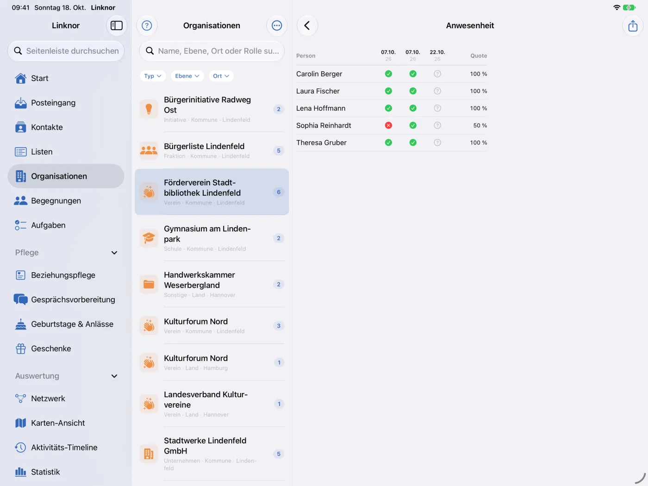Screen dimensions: 648x486
Task: Focus the Seitenleiste durchsuchen search field
Action: (66, 51)
